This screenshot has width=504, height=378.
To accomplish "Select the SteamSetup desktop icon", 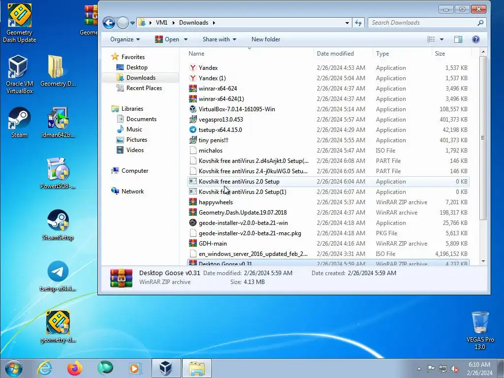I will pos(58,225).
